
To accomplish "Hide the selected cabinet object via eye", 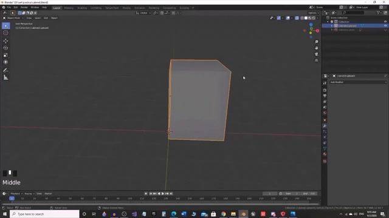I will click(x=385, y=25).
